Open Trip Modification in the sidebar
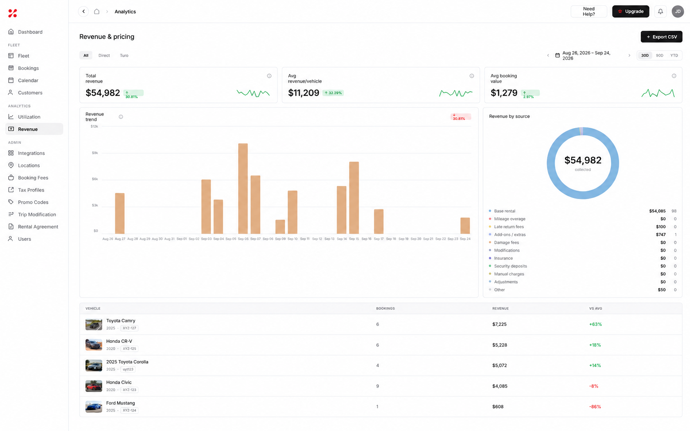This screenshot has height=431, width=690. pyautogui.click(x=34, y=215)
